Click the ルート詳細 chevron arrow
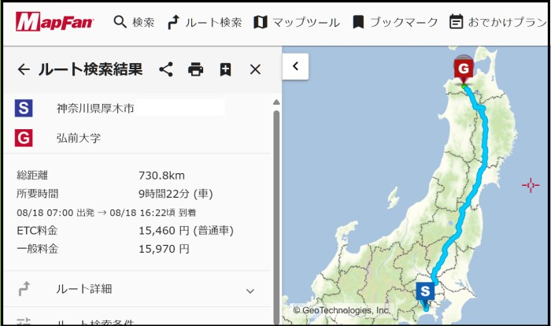This screenshot has height=326, width=551. click(x=250, y=291)
